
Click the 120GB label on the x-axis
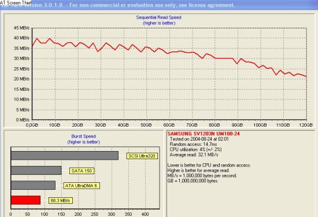click(x=306, y=125)
